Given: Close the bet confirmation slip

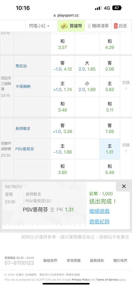Looking at the screenshot, I should click(x=124, y=186).
